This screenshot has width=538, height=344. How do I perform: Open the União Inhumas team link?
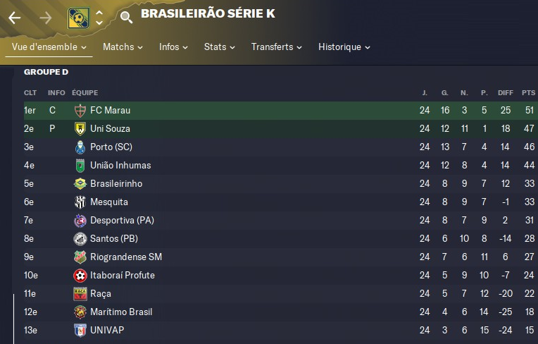tap(120, 166)
